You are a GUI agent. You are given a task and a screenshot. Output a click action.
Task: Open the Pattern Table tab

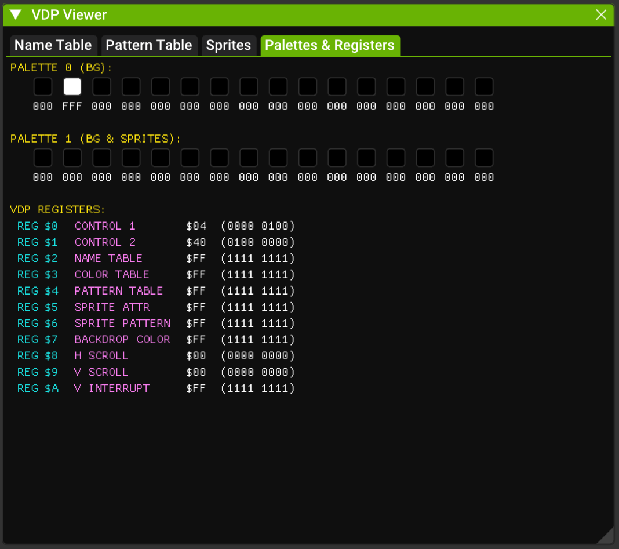(x=149, y=45)
